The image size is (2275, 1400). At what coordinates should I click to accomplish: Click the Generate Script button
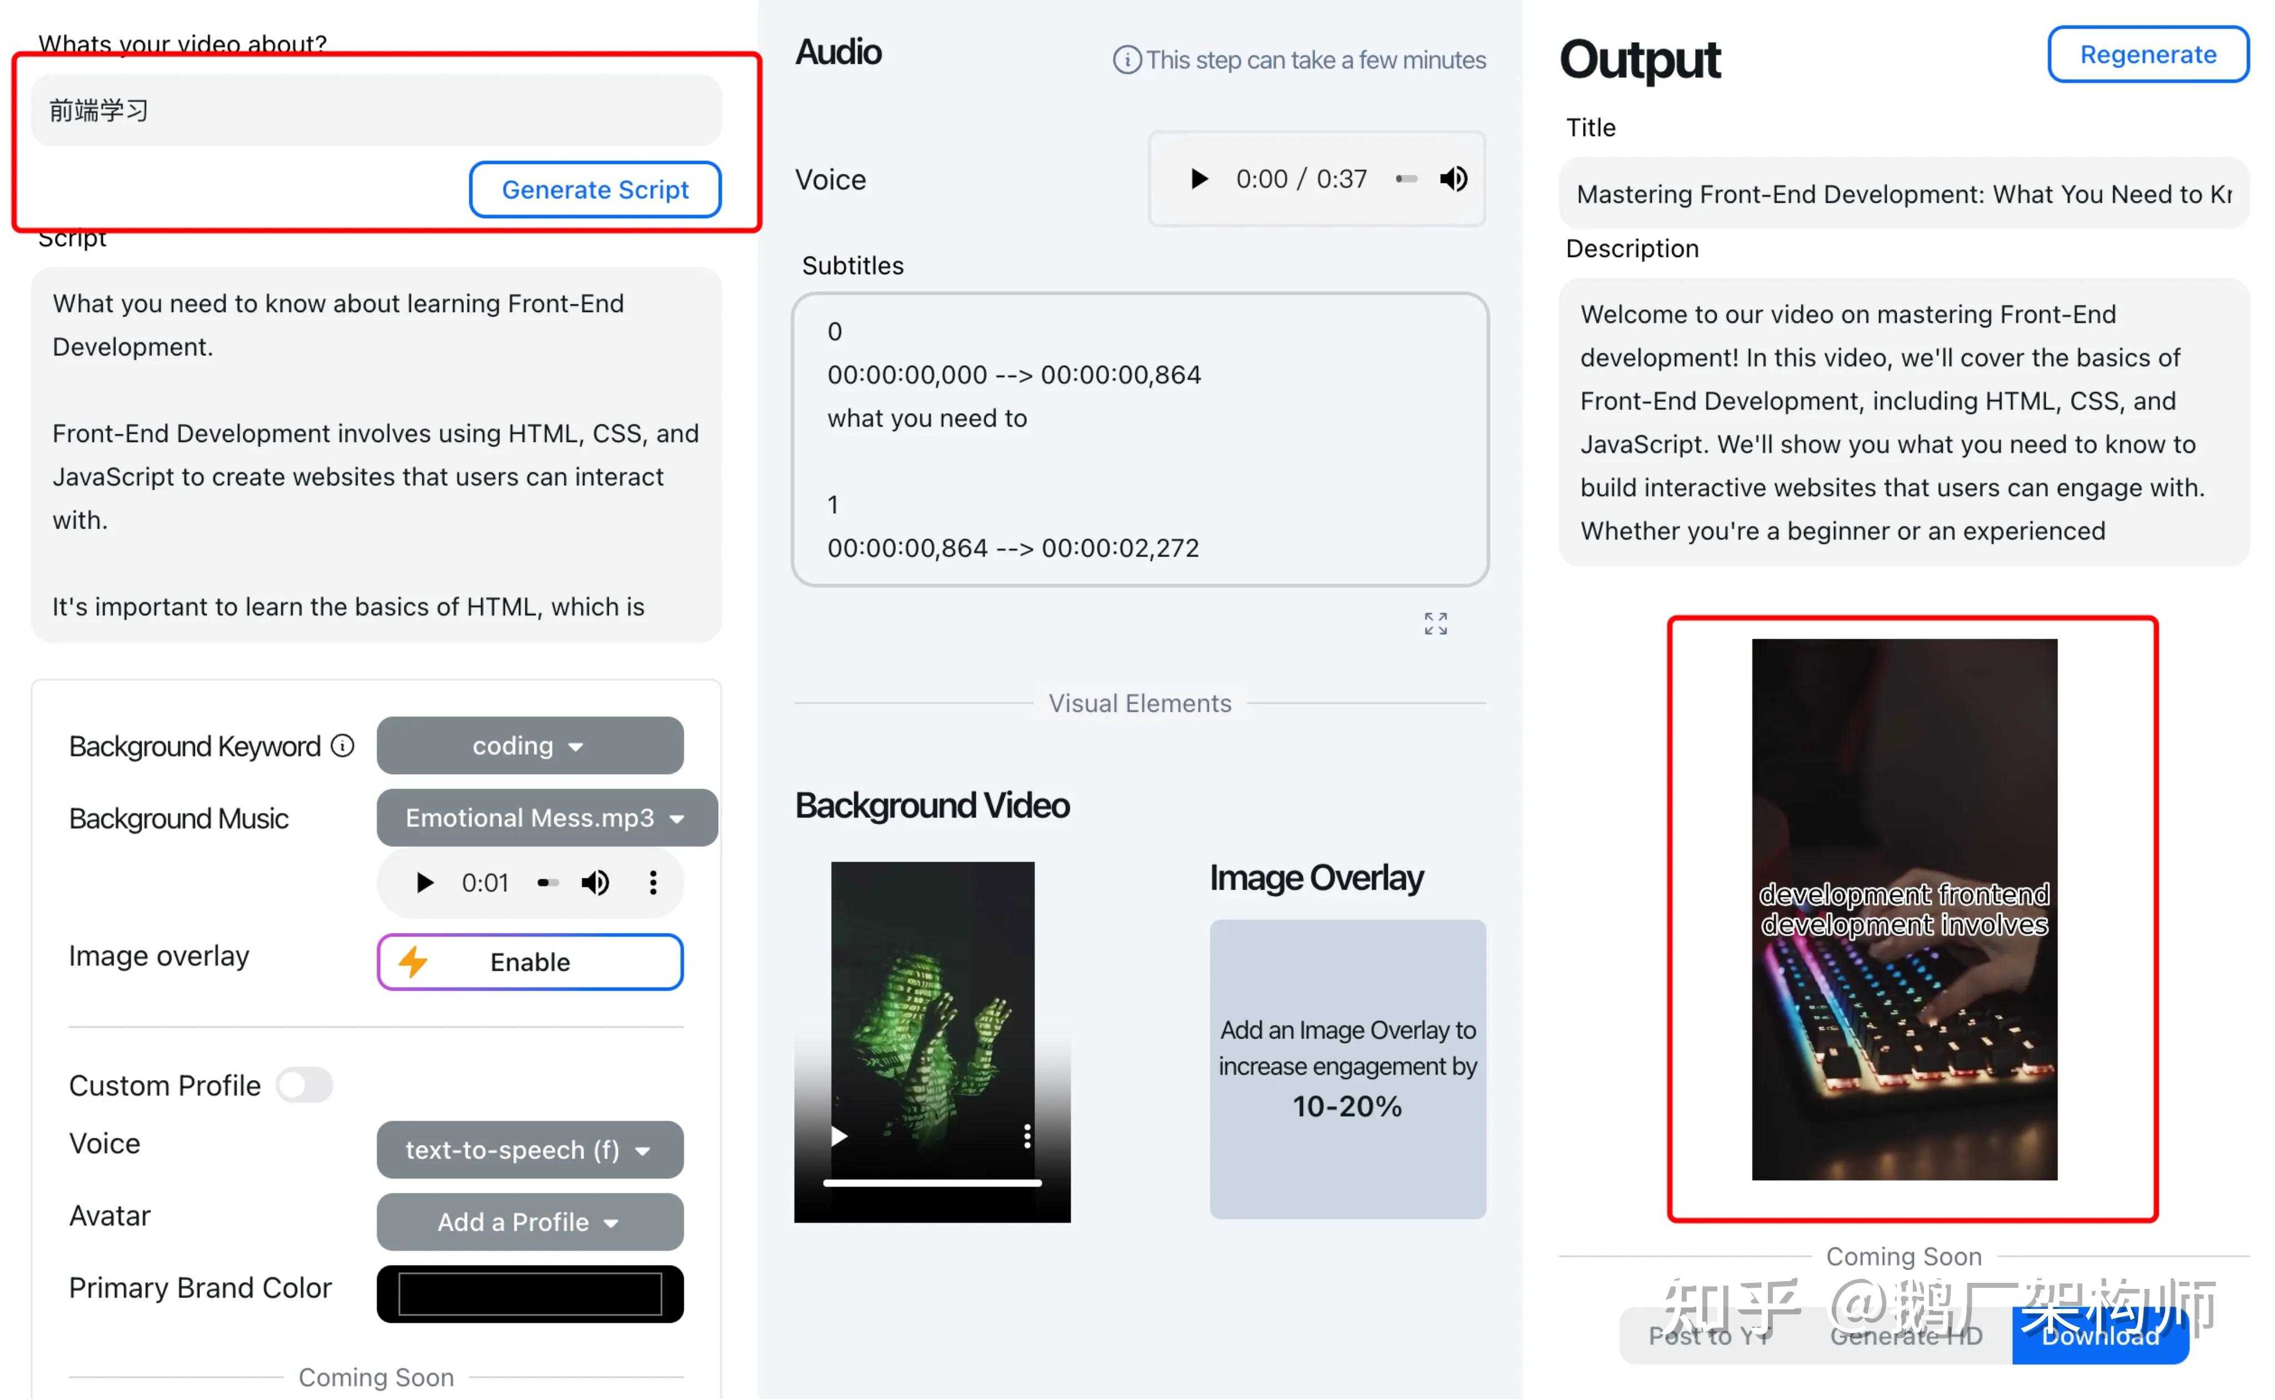594,190
